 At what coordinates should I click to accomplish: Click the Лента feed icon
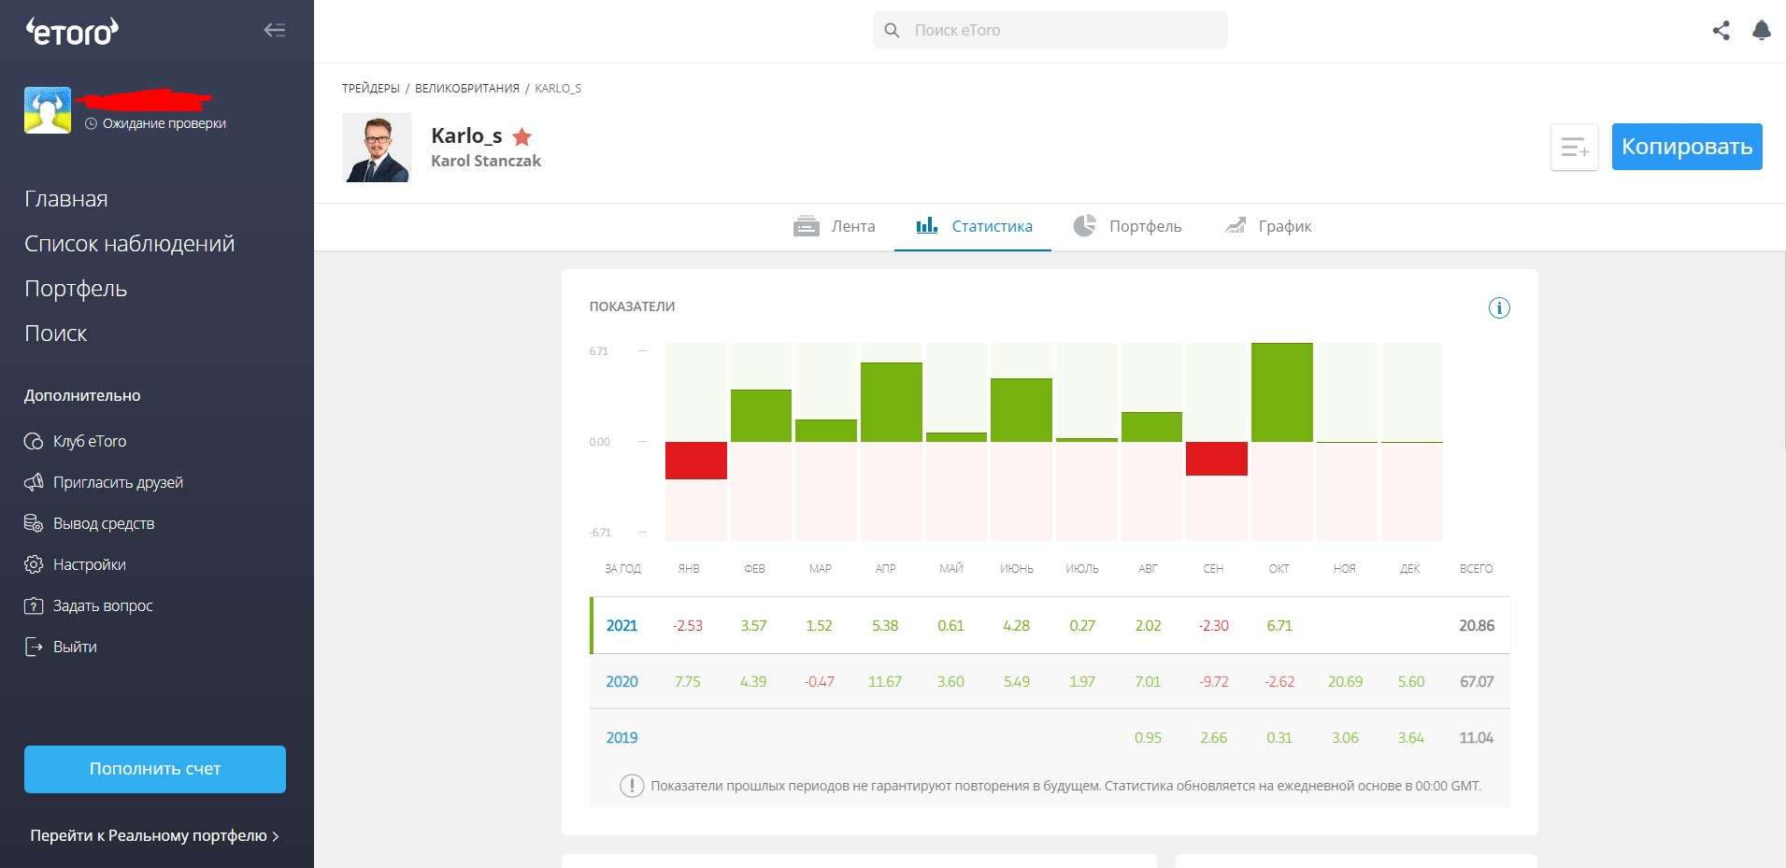(806, 226)
